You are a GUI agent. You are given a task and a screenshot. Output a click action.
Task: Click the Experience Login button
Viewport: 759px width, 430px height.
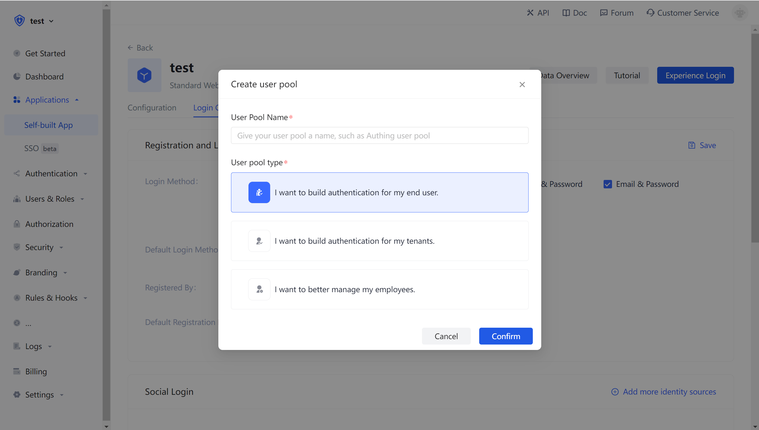695,75
